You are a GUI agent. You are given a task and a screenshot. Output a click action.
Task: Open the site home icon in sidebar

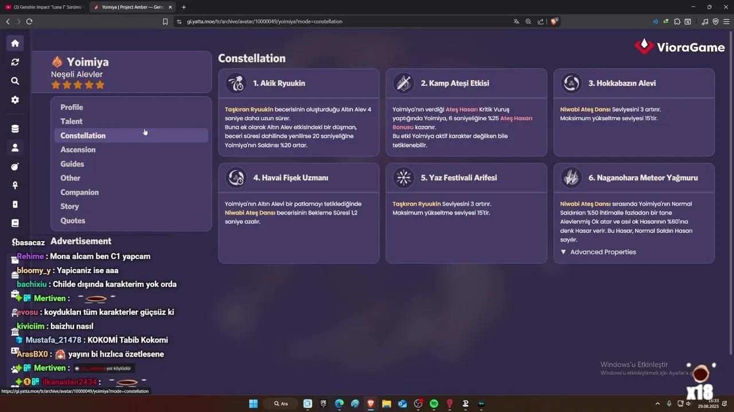tap(15, 43)
